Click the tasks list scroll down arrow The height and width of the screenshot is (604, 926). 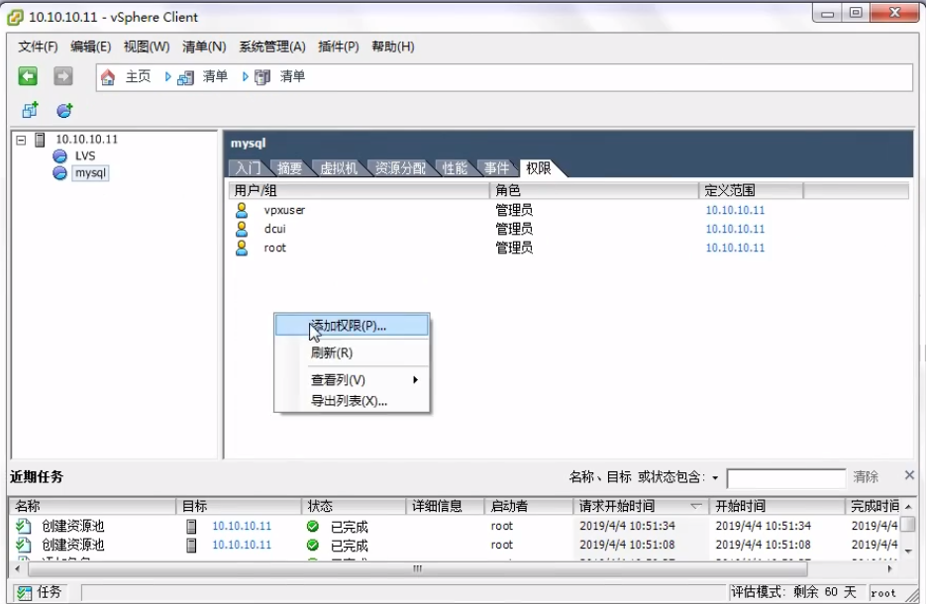point(908,551)
